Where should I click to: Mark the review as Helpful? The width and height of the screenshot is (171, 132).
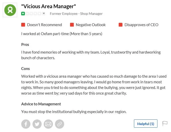[x=145, y=124]
